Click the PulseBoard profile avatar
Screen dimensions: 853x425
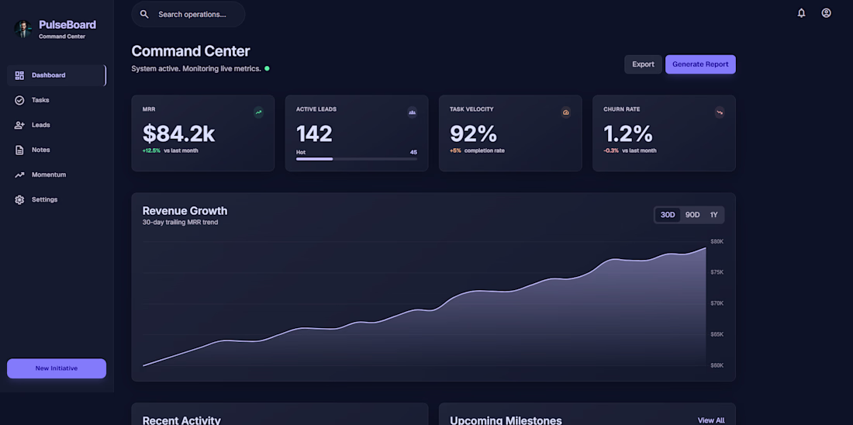[x=22, y=29]
